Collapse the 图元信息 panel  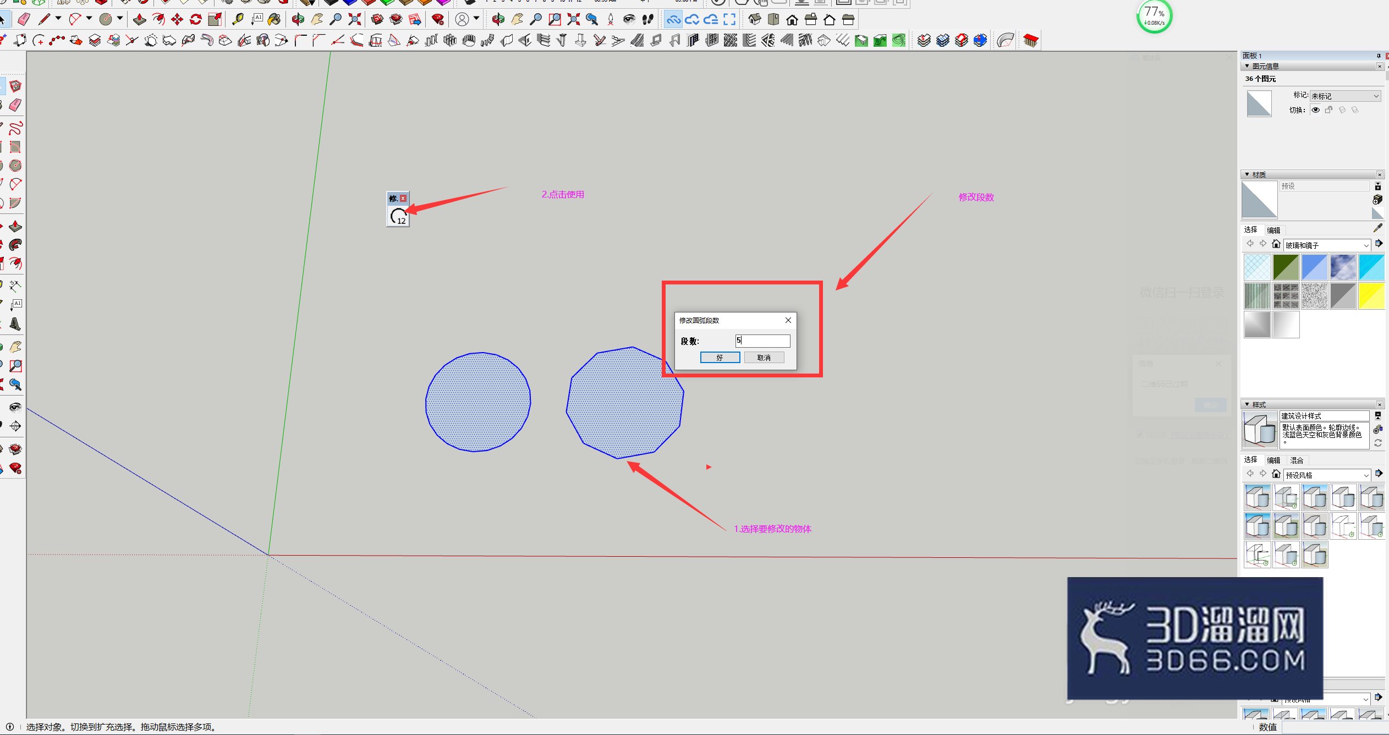[x=1247, y=66]
